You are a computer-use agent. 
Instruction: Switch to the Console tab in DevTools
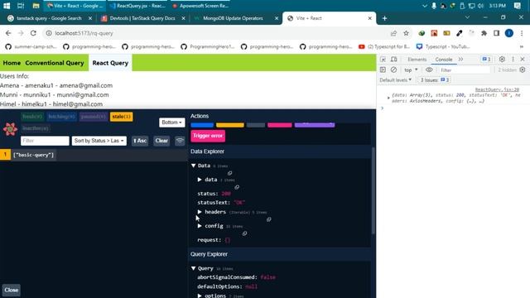pyautogui.click(x=444, y=59)
